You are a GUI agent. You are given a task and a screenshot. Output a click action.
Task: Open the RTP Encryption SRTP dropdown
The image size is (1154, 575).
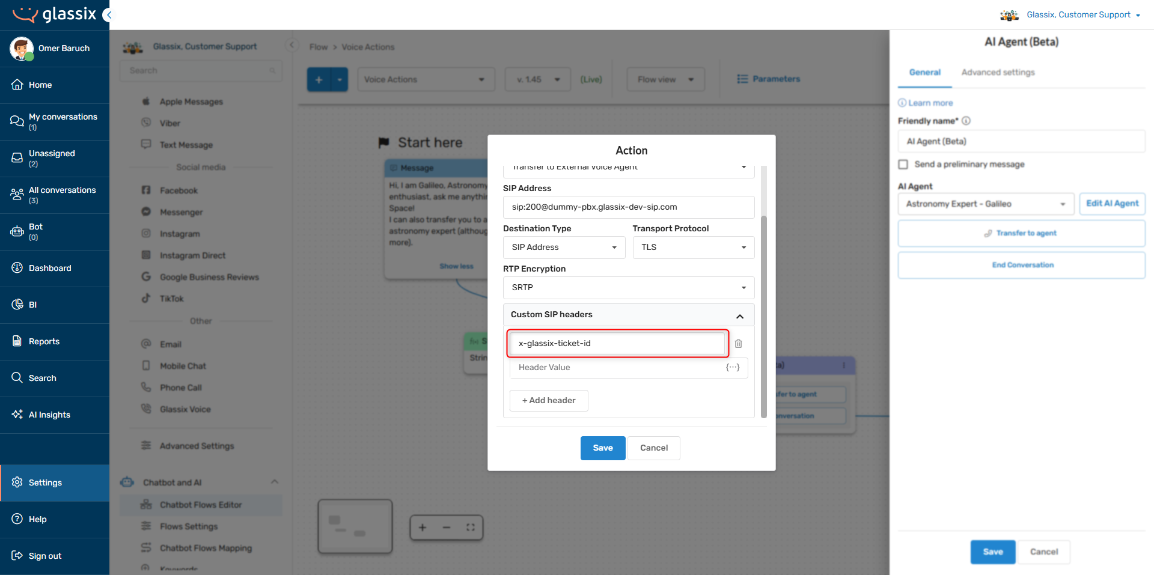pos(629,288)
